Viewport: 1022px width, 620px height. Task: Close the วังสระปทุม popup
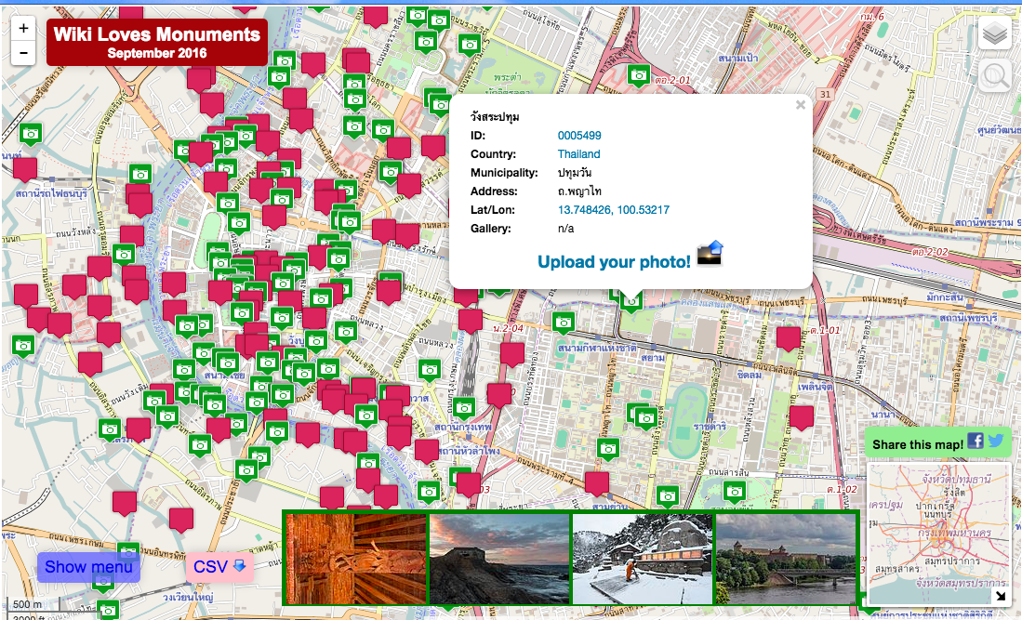[x=801, y=105]
